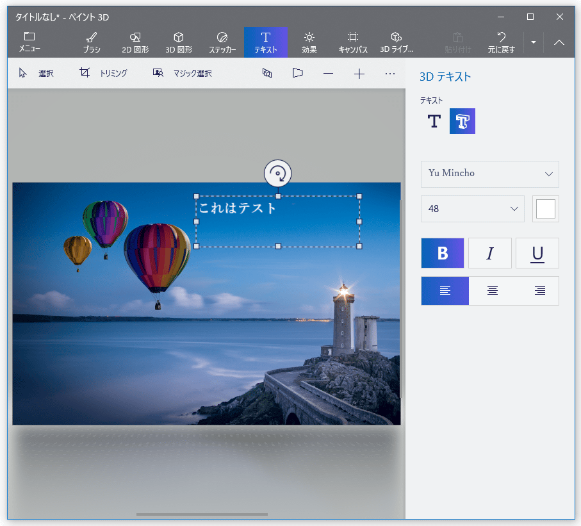Click the vertical scrollbar beside canvas

(400, 299)
